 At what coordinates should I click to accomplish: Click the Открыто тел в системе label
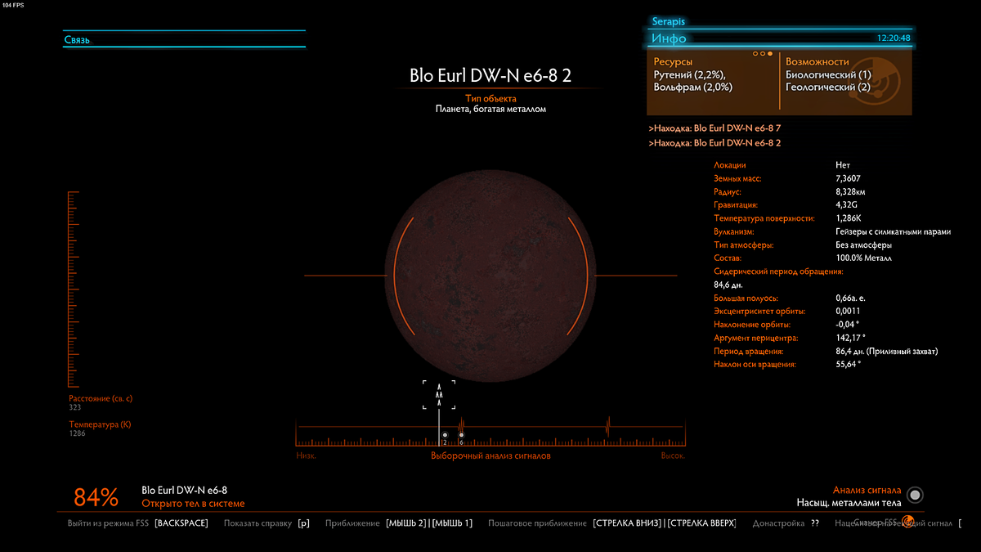click(x=193, y=504)
